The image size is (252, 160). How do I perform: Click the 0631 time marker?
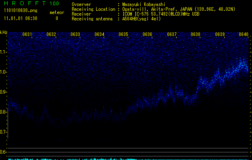[27, 34]
